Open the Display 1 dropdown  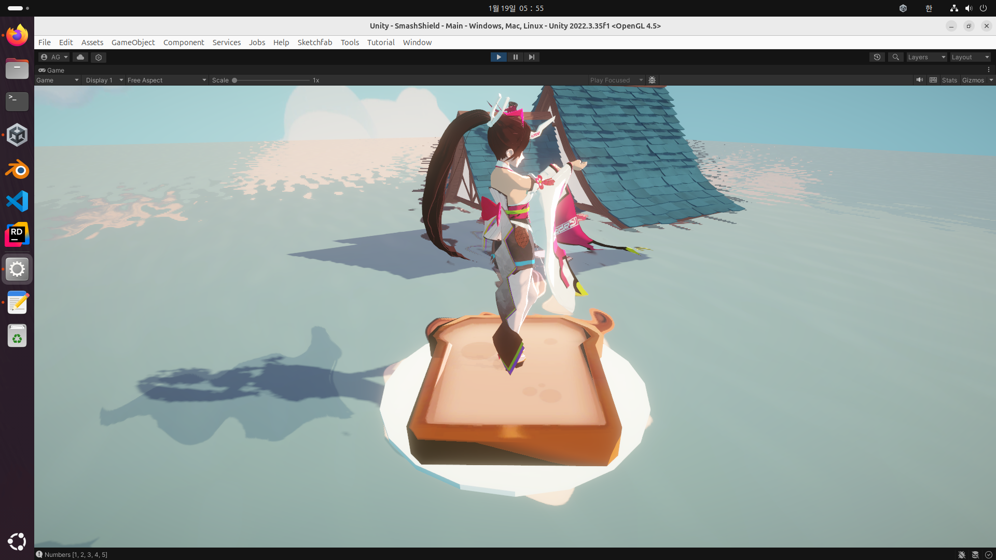(104, 80)
